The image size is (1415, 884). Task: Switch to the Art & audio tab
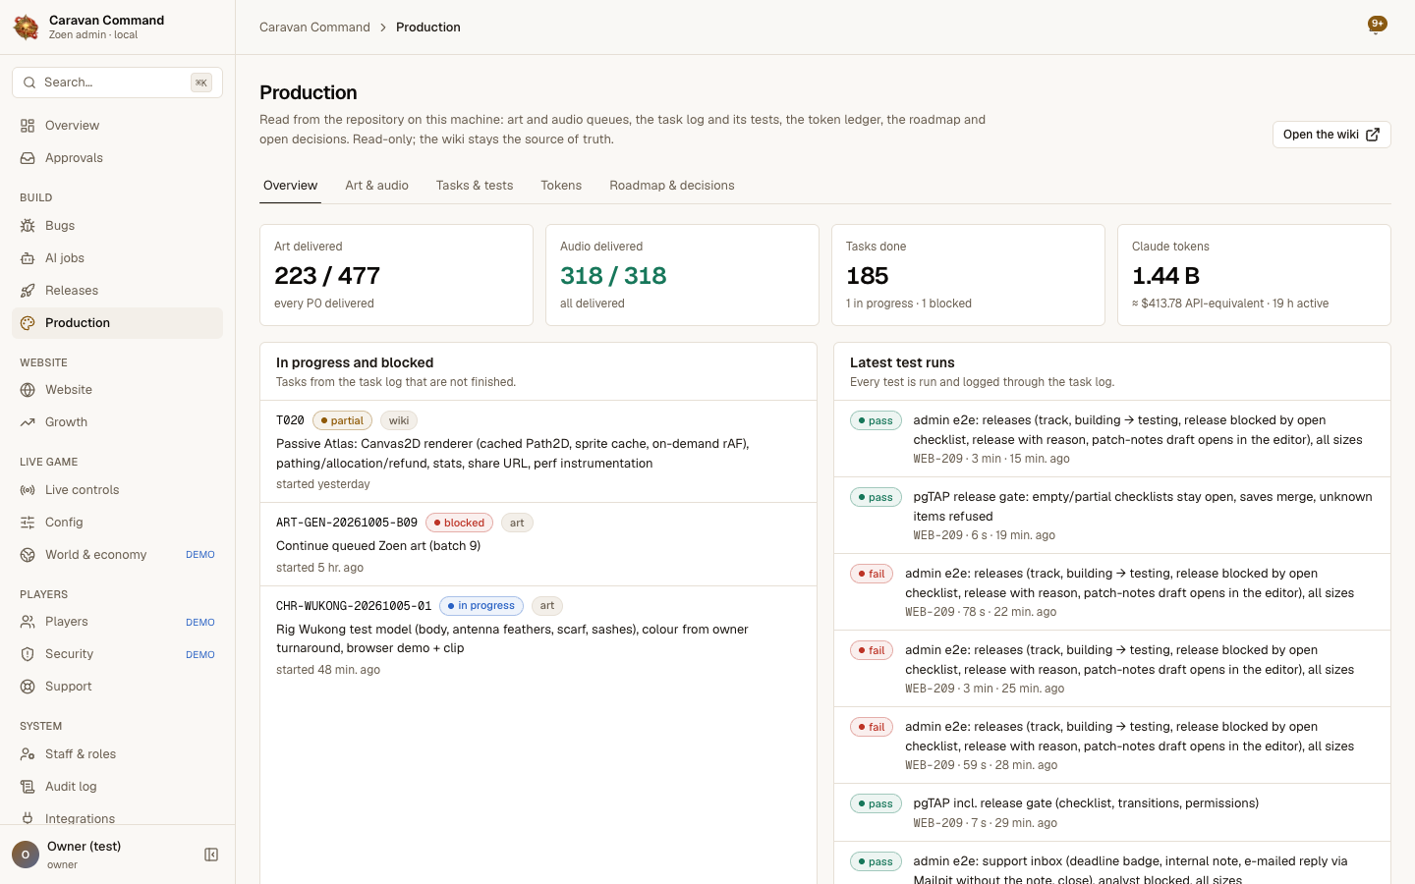(376, 186)
